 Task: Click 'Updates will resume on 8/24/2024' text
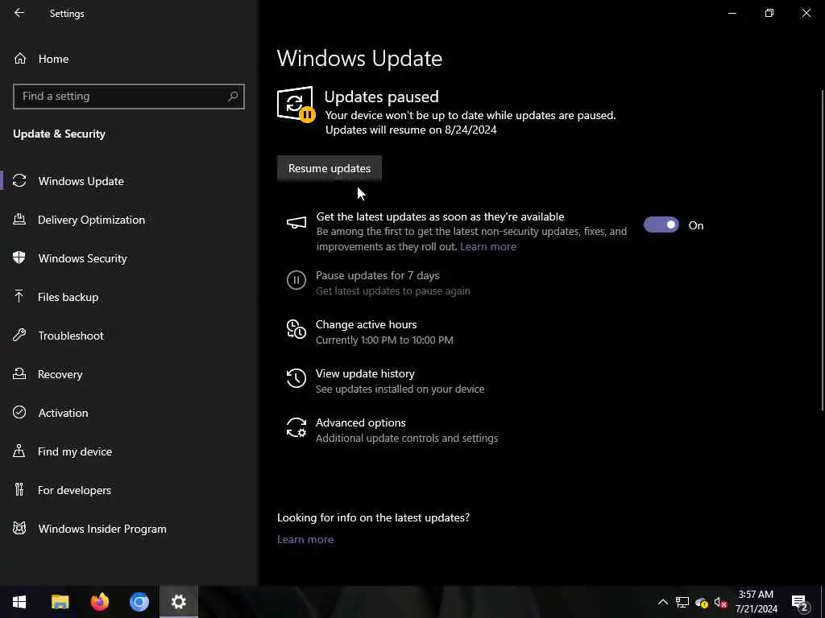click(x=411, y=130)
